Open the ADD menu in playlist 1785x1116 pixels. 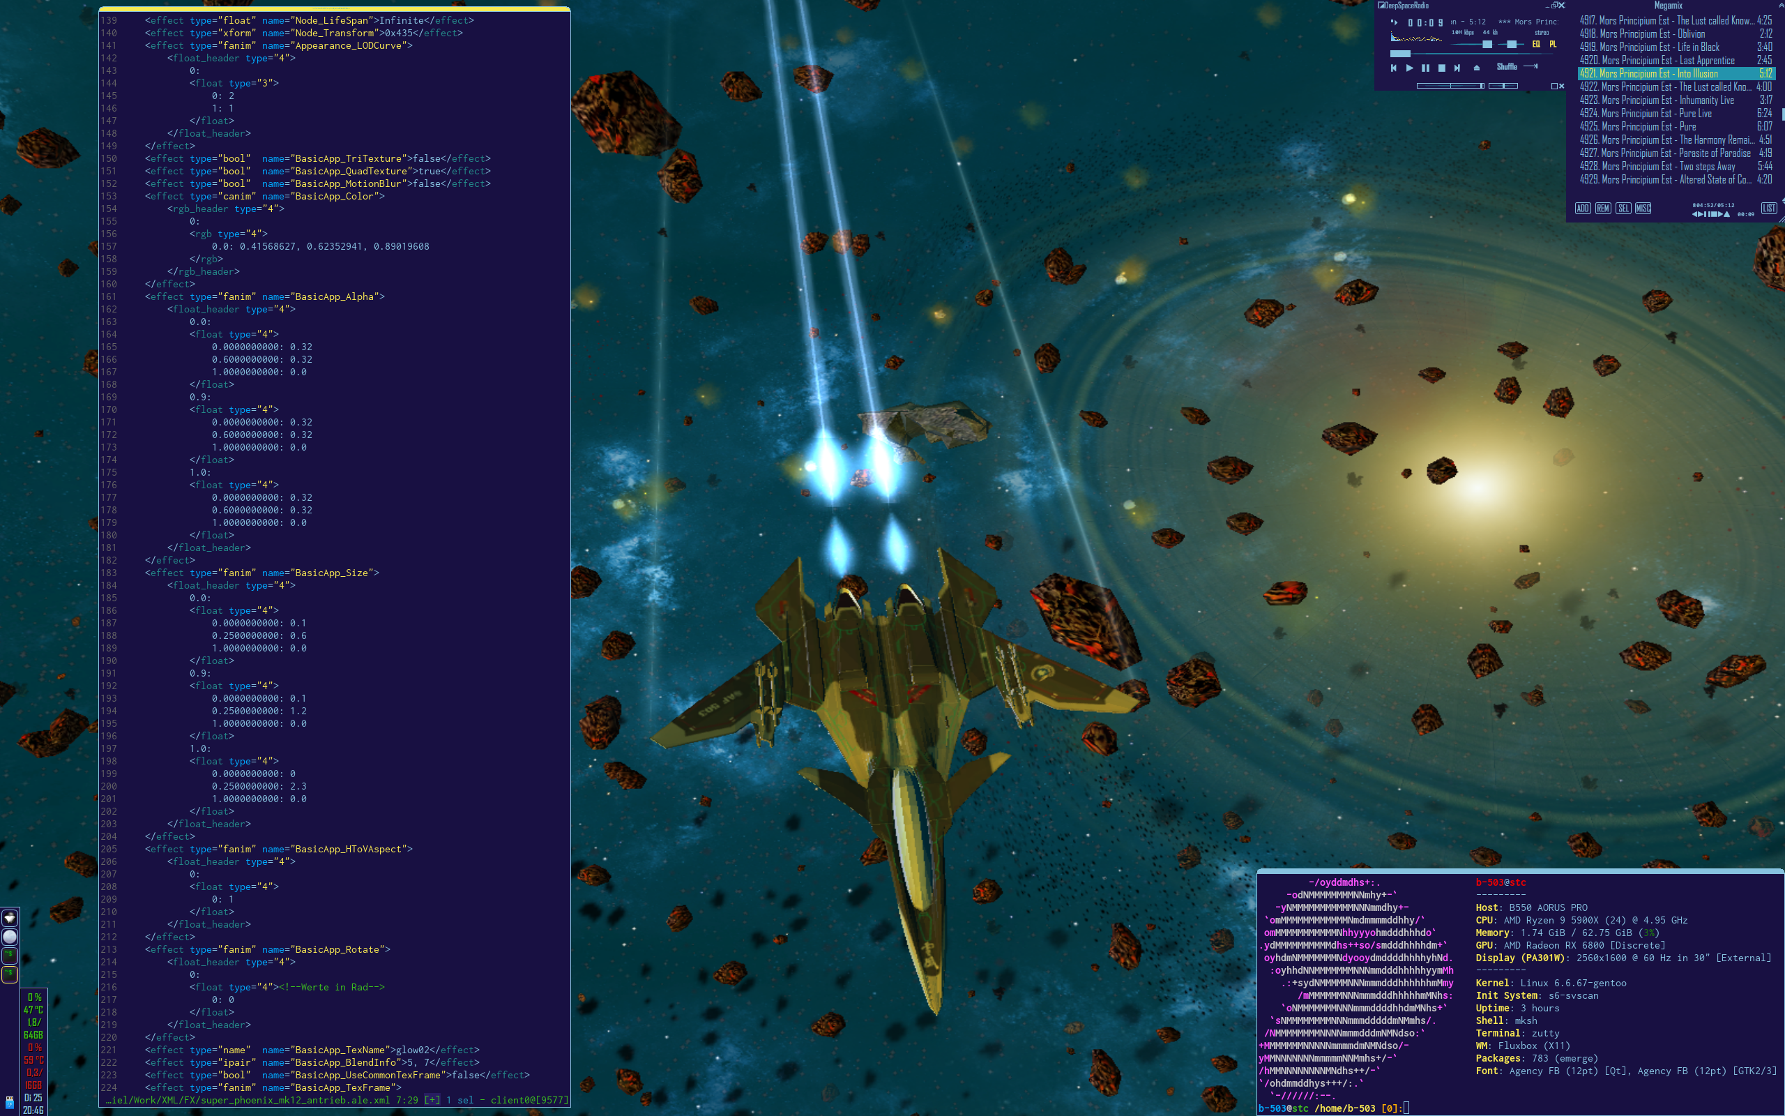(1583, 208)
